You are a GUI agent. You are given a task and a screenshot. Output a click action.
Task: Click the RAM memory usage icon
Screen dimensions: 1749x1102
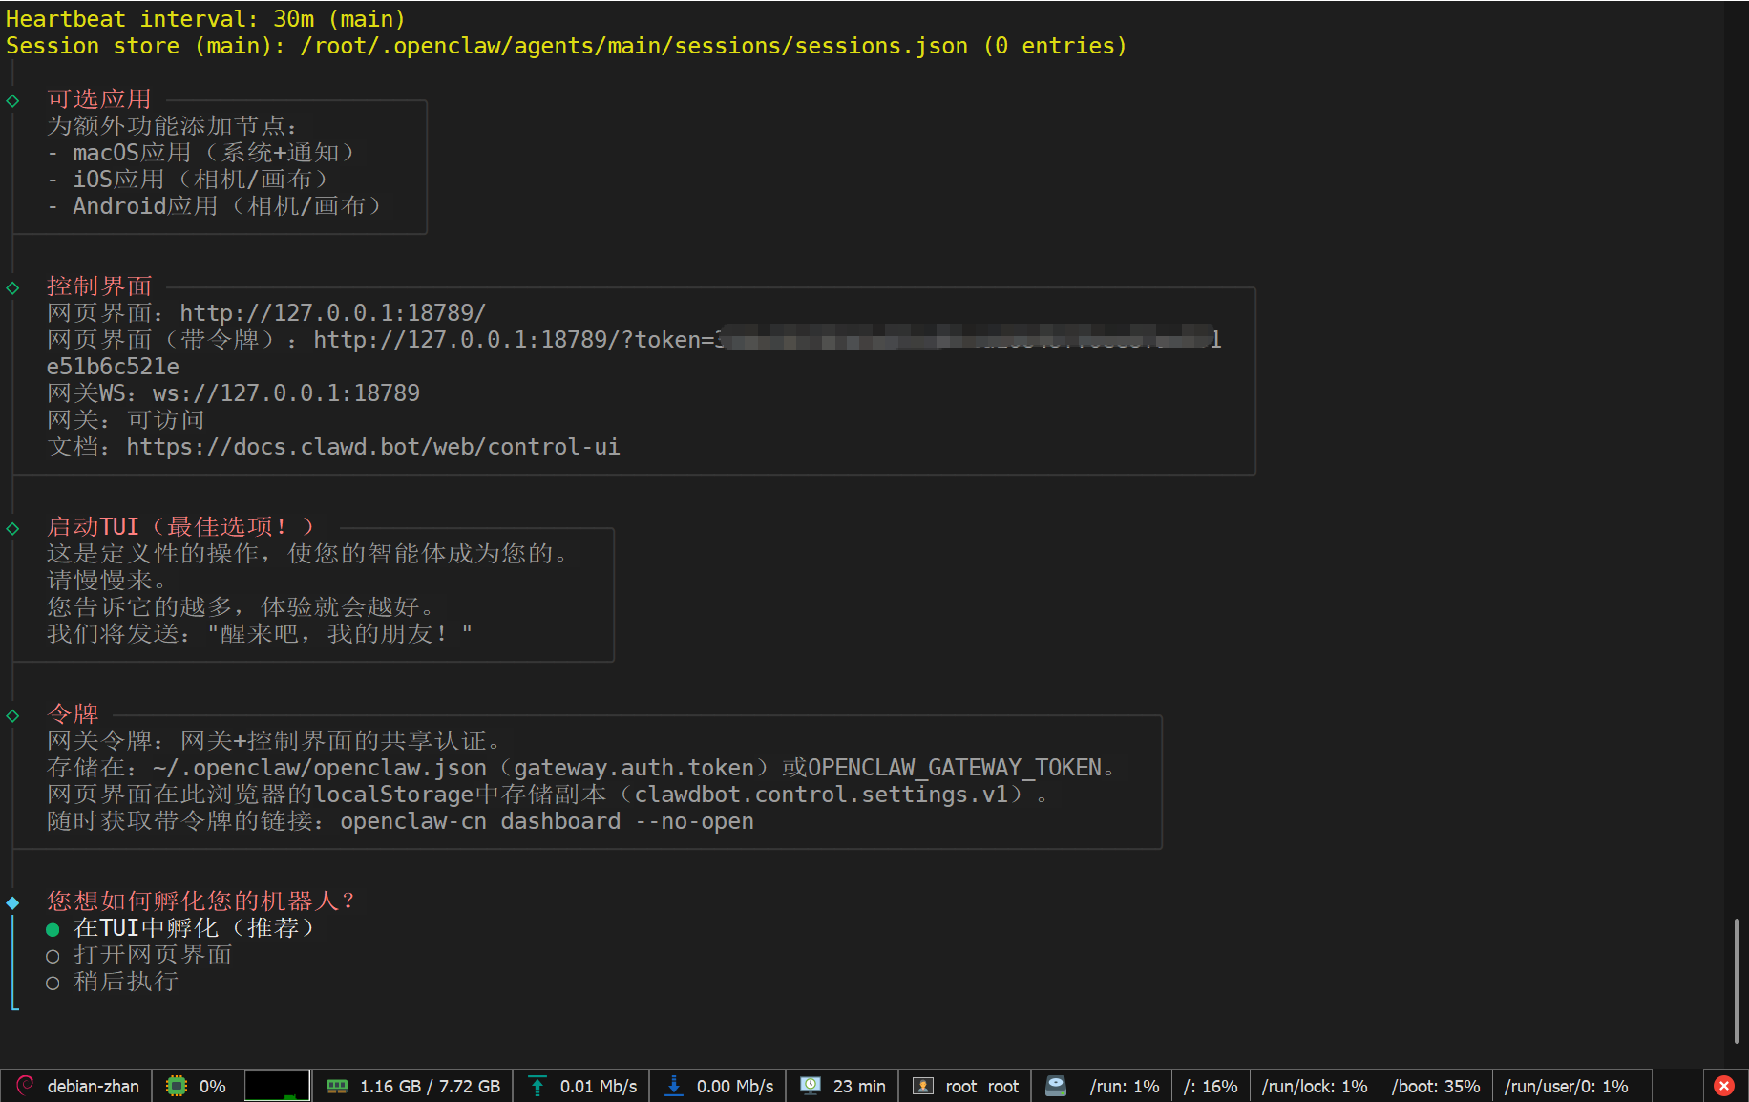(x=336, y=1086)
